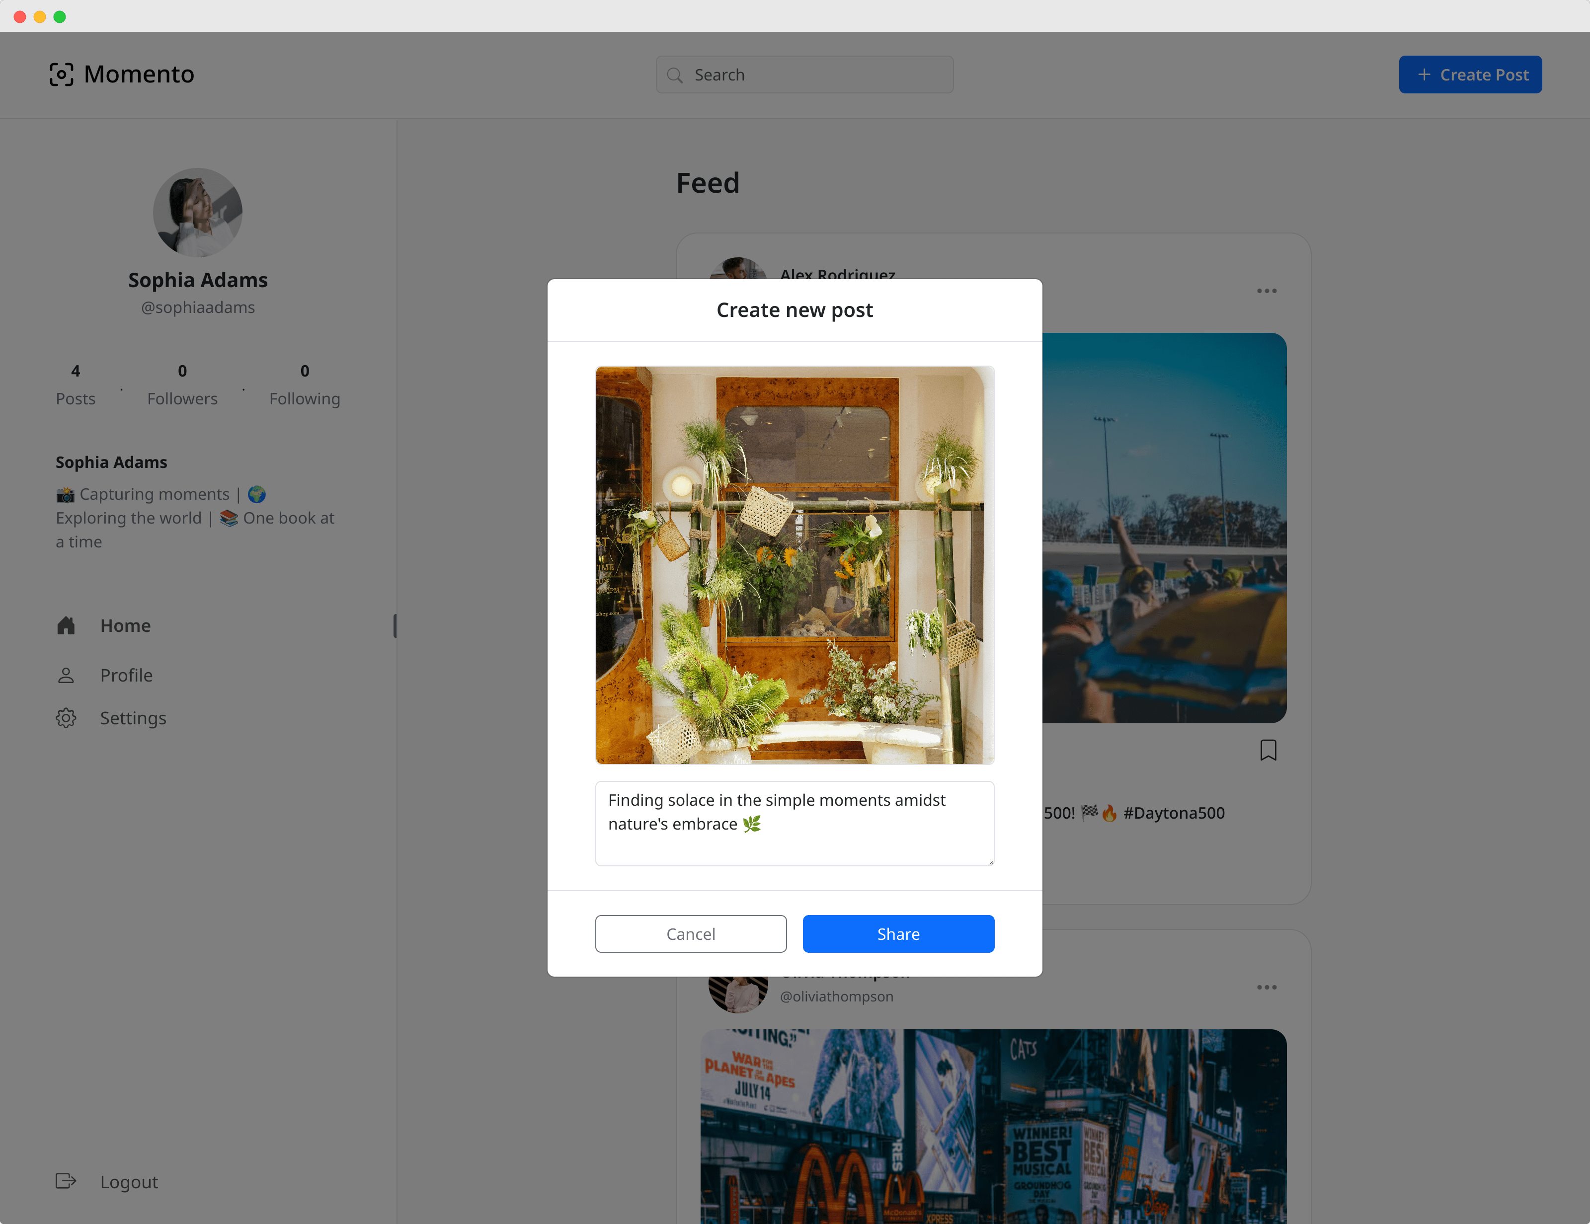Share the new post
Screen dimensions: 1590x1224
898,933
